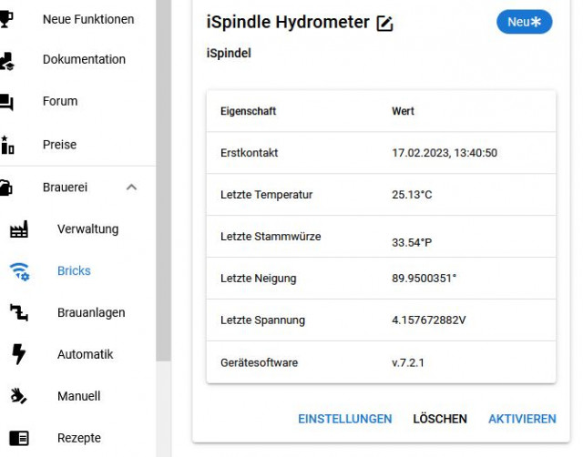Select the value 33.54°P
This screenshot has height=457, width=583.
[412, 243]
